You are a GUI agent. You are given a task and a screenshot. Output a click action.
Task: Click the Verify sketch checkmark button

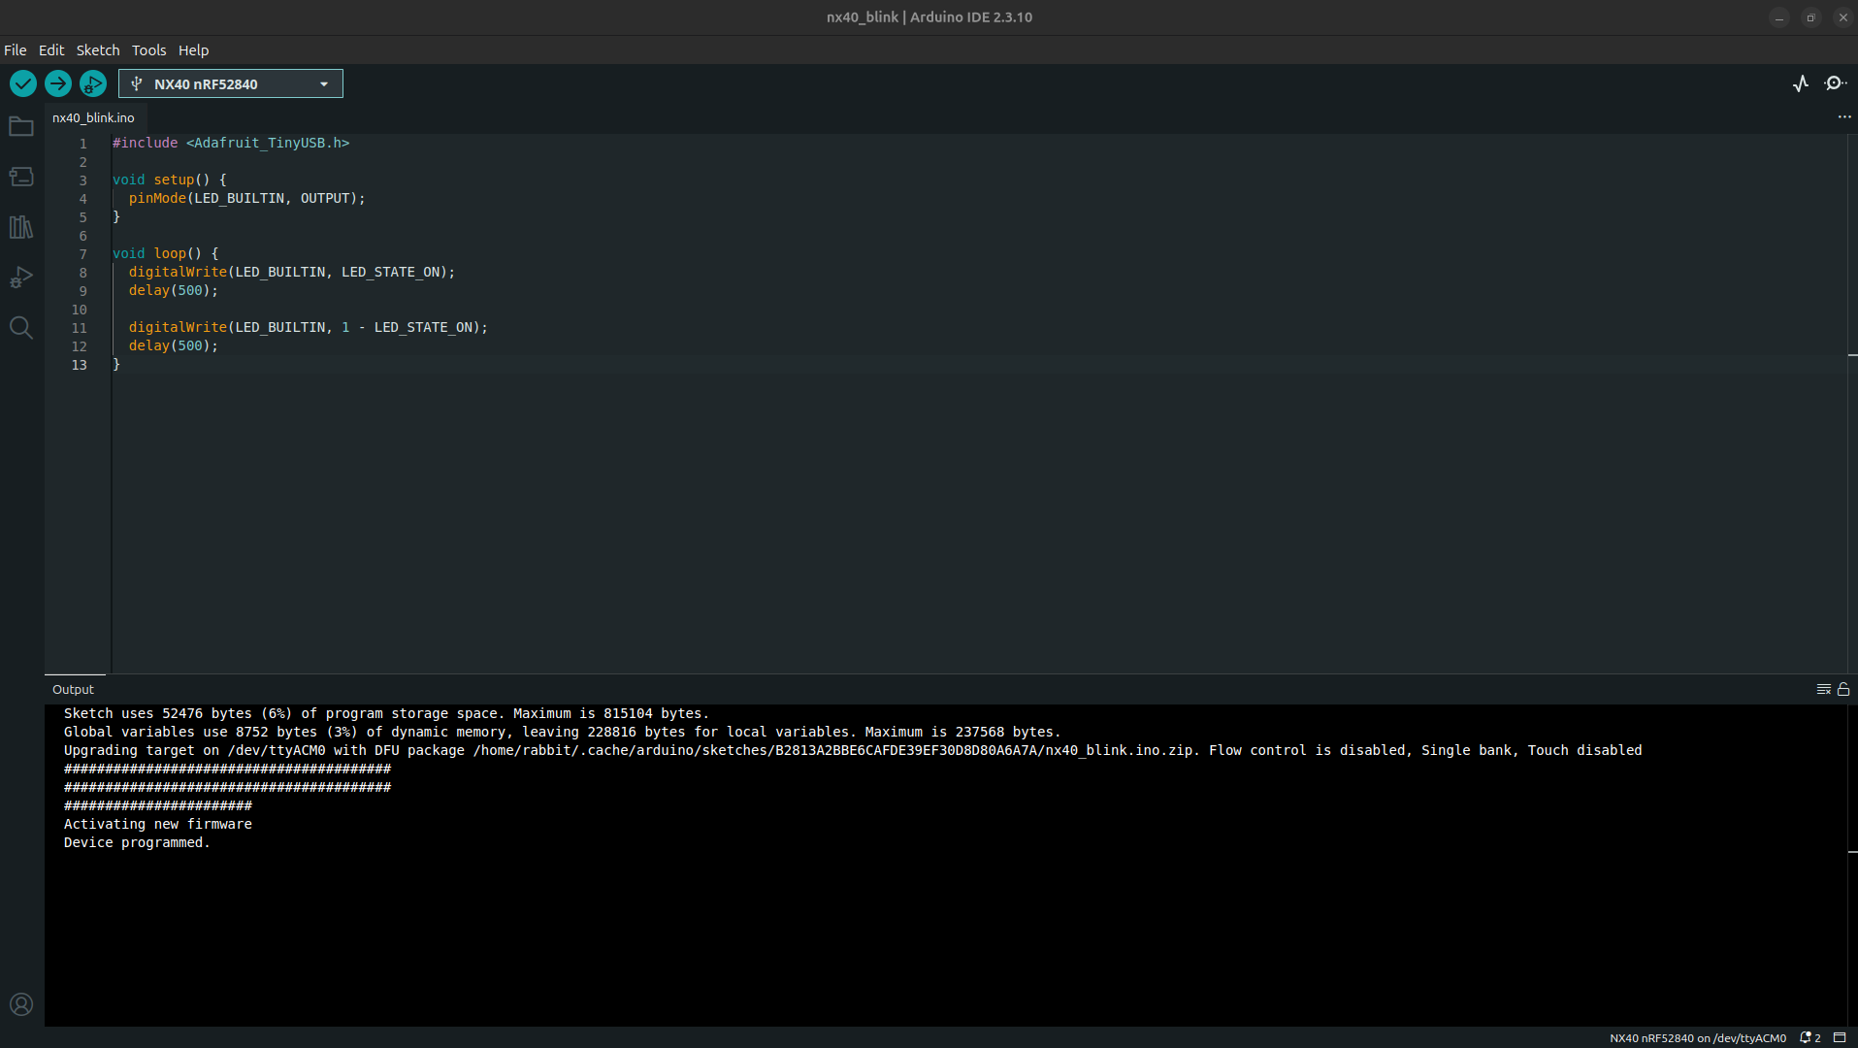click(x=23, y=83)
